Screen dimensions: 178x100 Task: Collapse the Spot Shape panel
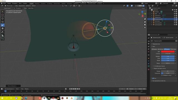click(x=153, y=69)
